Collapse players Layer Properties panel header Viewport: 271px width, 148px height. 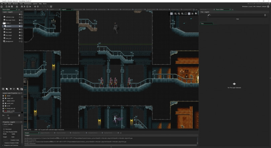[x=21, y=93]
